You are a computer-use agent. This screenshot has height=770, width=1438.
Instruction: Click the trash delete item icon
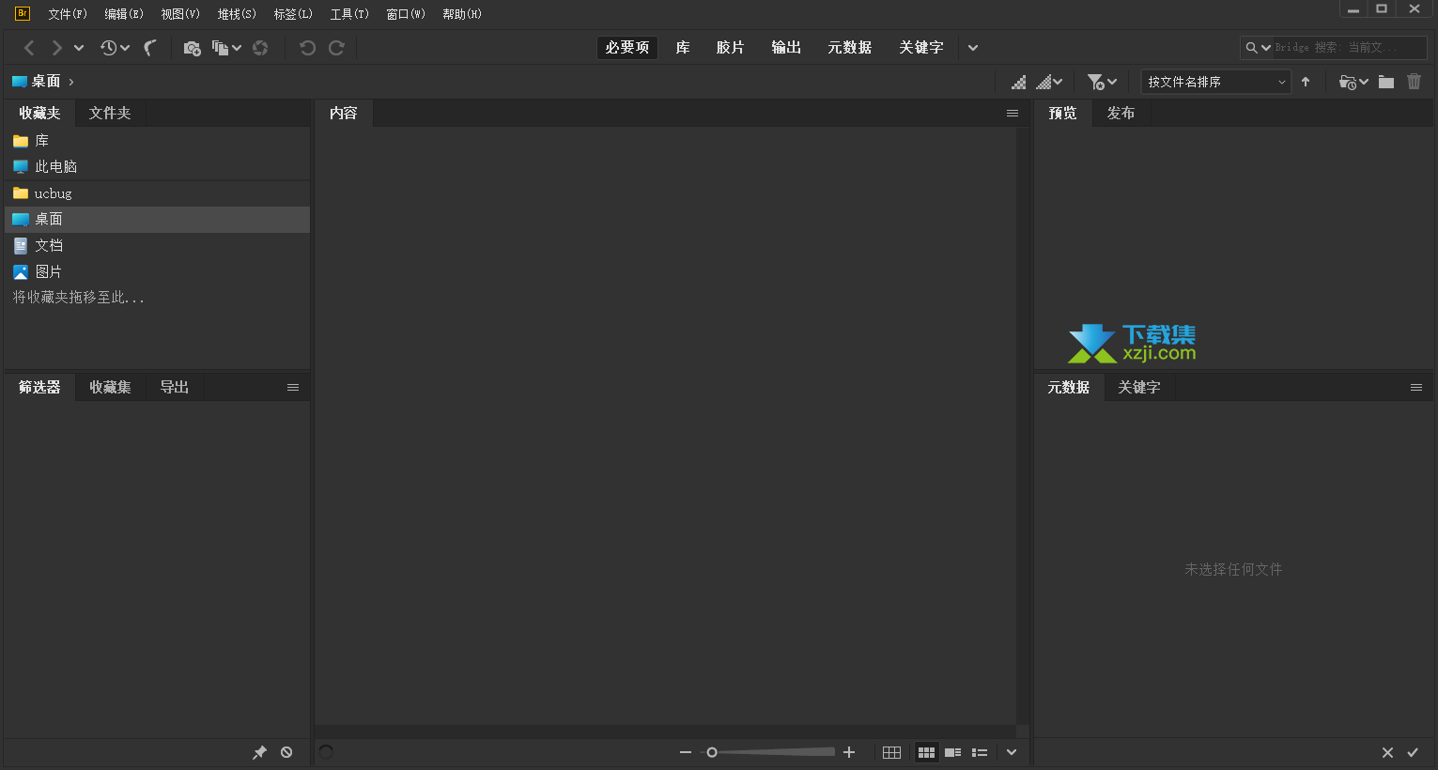click(1415, 82)
